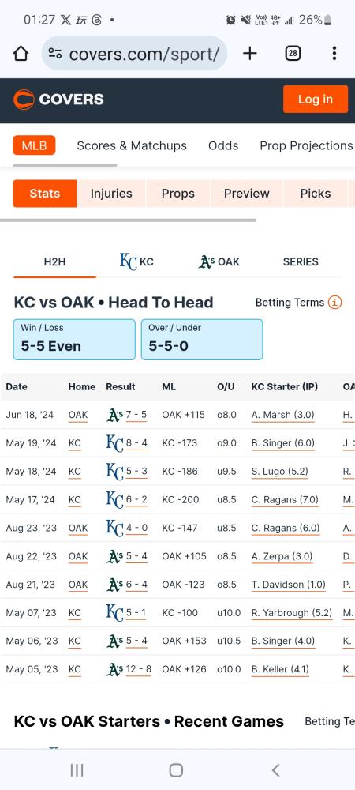The height and width of the screenshot is (790, 355).
Task: Switch to the Injuries tab
Action: click(x=111, y=194)
